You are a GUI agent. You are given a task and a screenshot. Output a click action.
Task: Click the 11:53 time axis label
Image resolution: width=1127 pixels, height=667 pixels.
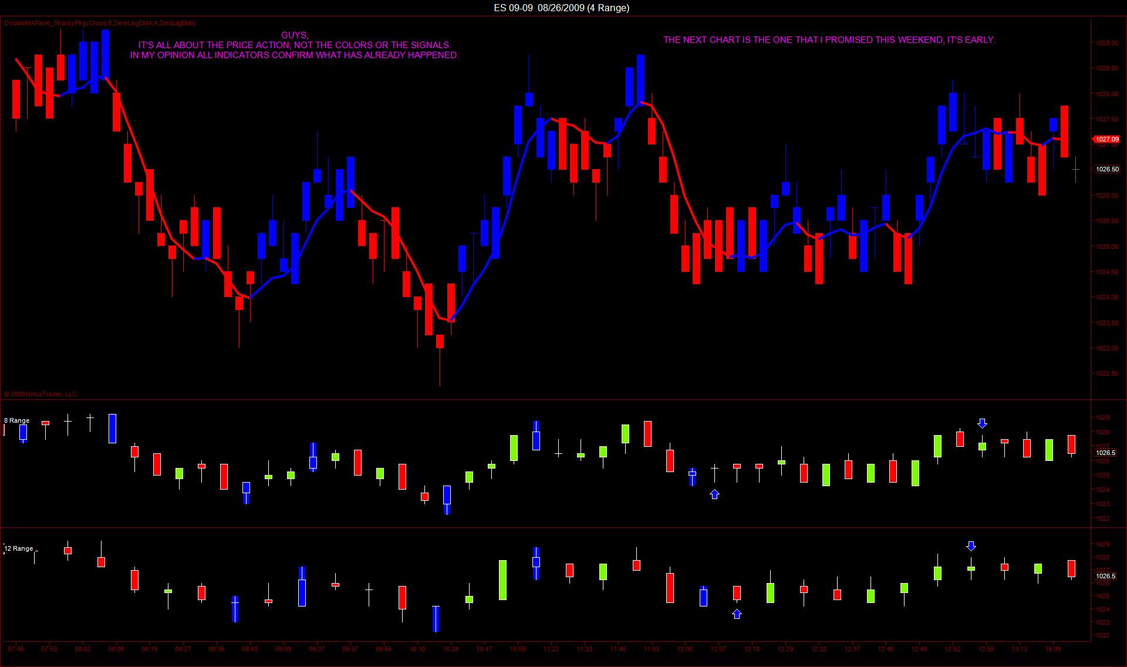click(652, 649)
